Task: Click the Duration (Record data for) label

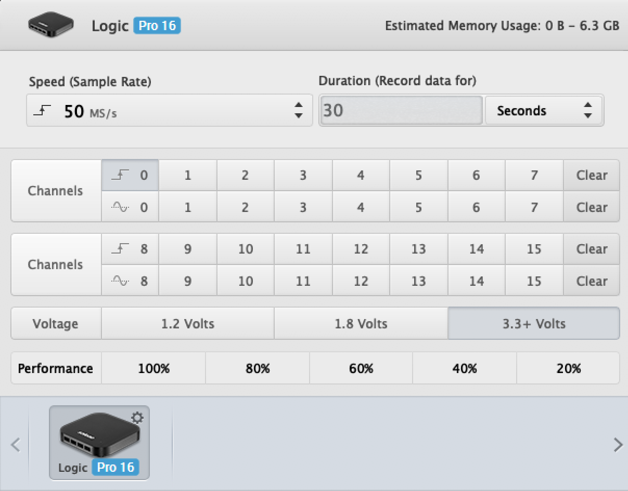Action: 398,81
